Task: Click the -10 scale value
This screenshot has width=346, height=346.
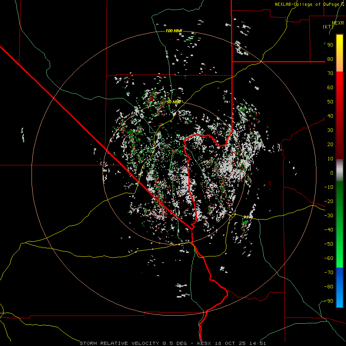Action: [x=329, y=187]
